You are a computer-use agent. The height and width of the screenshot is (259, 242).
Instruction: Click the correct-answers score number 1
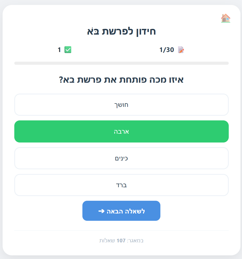[59, 50]
